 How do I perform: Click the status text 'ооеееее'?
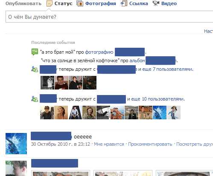pos(83,137)
